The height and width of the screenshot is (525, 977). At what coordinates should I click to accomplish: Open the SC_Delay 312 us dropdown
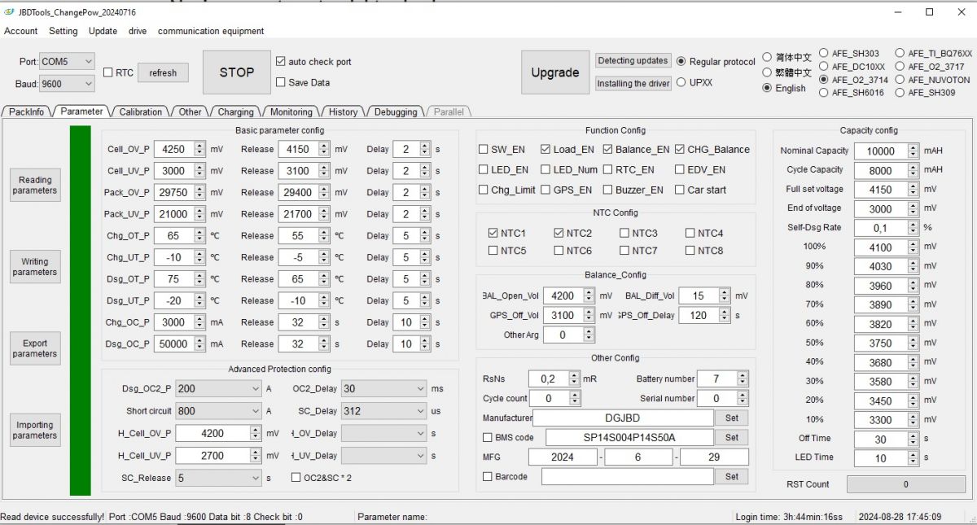point(384,411)
